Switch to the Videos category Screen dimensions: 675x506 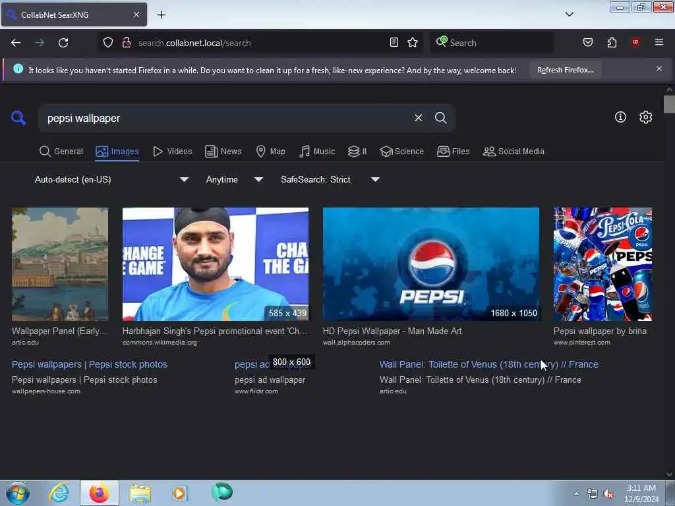pos(173,152)
